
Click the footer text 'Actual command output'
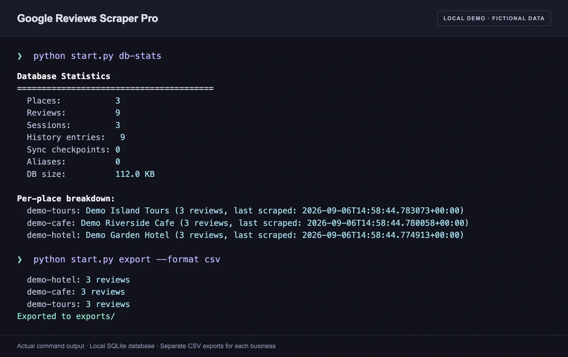tap(50, 346)
